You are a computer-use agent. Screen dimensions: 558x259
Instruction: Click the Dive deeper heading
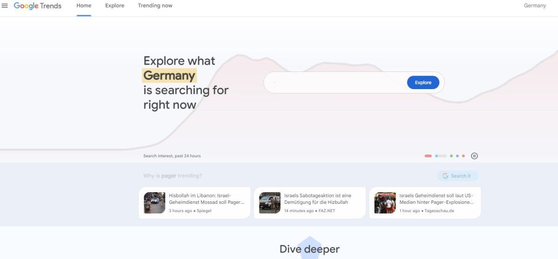tap(310, 249)
